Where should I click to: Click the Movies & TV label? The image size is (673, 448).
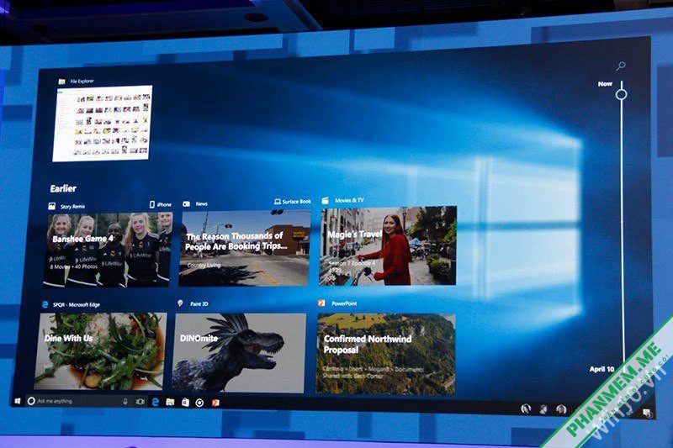[x=349, y=200]
